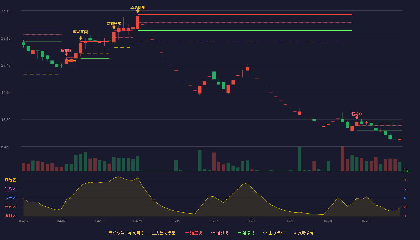Toggle 云梯战法 主力量化模型 legend entry

point(142,233)
